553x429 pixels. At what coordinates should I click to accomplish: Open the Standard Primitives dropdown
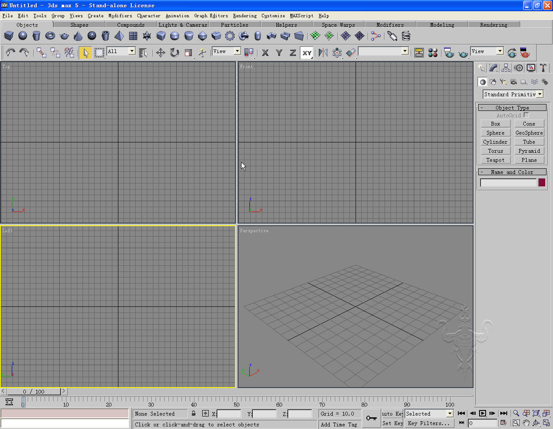coord(513,94)
